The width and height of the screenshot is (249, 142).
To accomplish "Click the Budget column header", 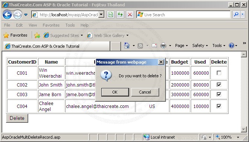I will 180,62.
